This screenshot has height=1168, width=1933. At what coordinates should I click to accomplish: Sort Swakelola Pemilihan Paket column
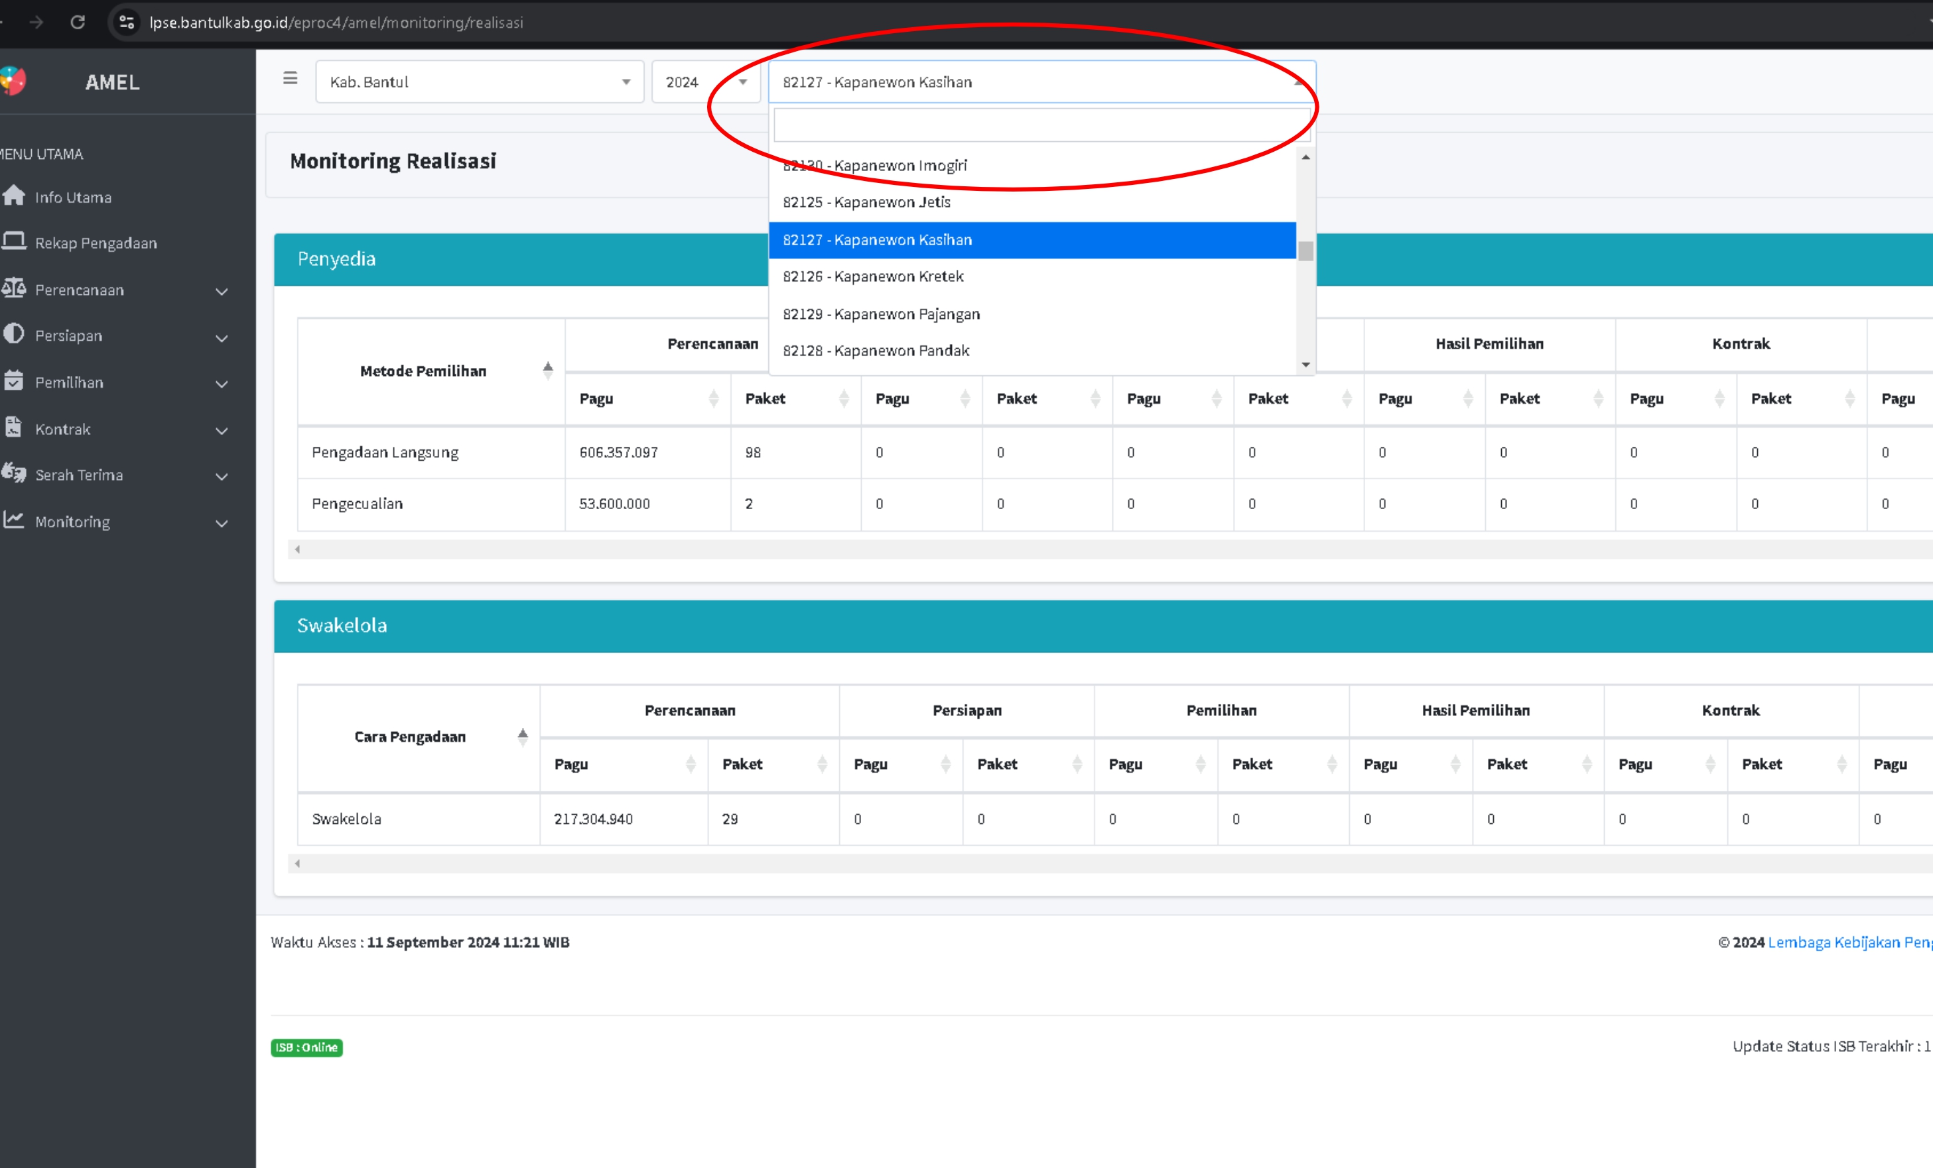tap(1331, 764)
